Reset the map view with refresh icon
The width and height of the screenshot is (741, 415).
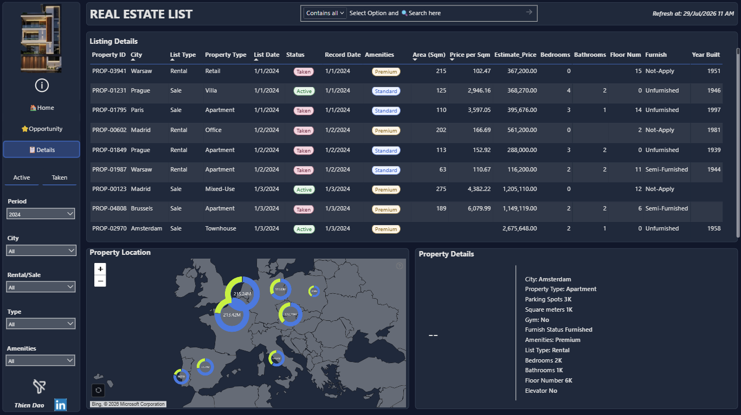click(98, 390)
